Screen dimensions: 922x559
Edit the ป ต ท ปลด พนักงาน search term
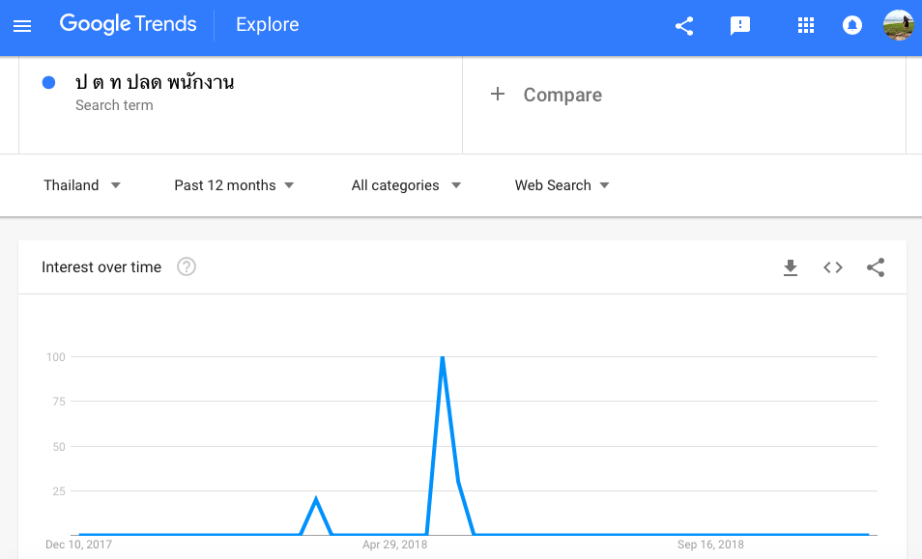point(155,82)
